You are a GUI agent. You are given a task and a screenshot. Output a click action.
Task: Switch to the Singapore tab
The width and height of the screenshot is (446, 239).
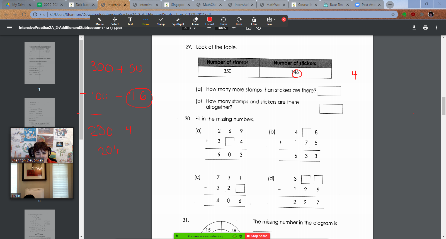[x=177, y=5]
